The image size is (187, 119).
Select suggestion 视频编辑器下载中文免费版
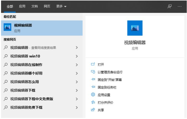point(32,99)
